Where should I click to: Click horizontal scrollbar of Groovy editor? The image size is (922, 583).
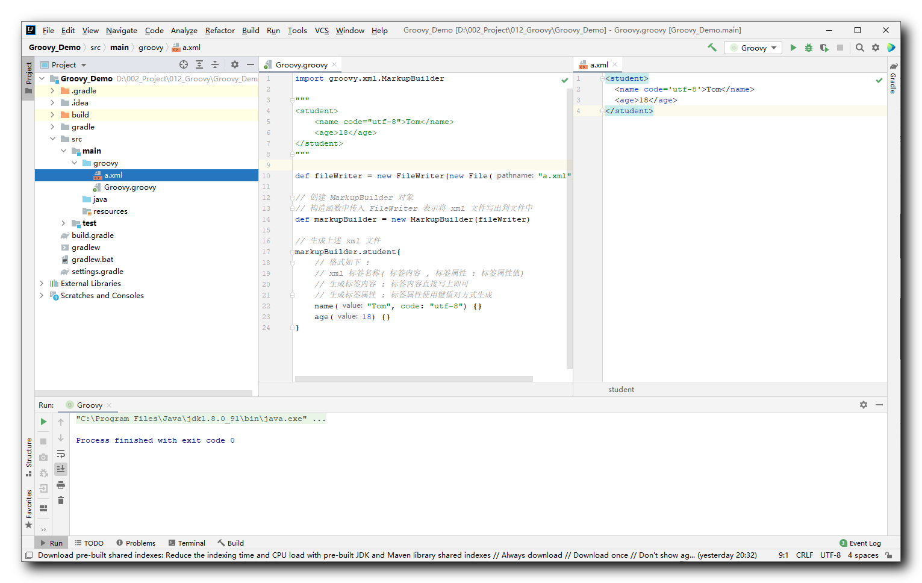(x=414, y=379)
